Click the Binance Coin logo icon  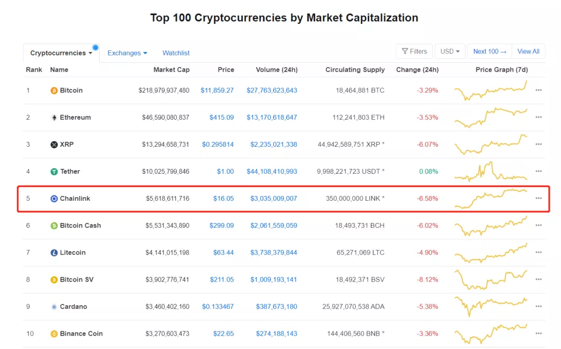tap(54, 334)
